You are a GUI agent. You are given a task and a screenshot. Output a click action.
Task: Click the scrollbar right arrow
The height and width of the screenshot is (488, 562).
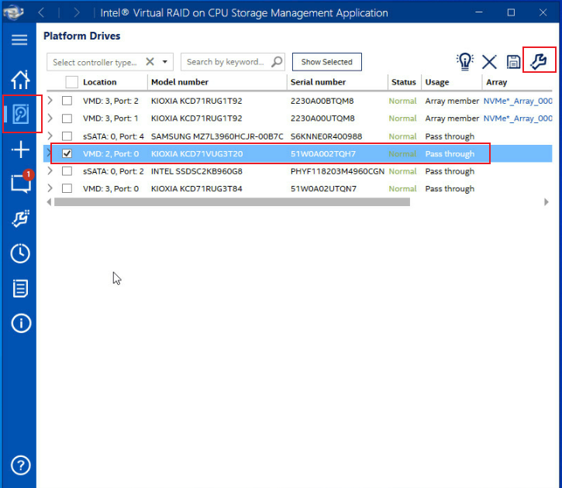pos(546,202)
